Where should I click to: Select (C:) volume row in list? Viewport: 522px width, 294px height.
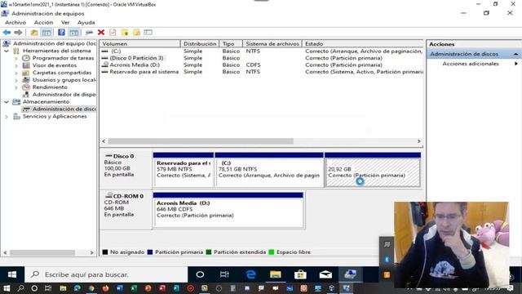[261, 51]
